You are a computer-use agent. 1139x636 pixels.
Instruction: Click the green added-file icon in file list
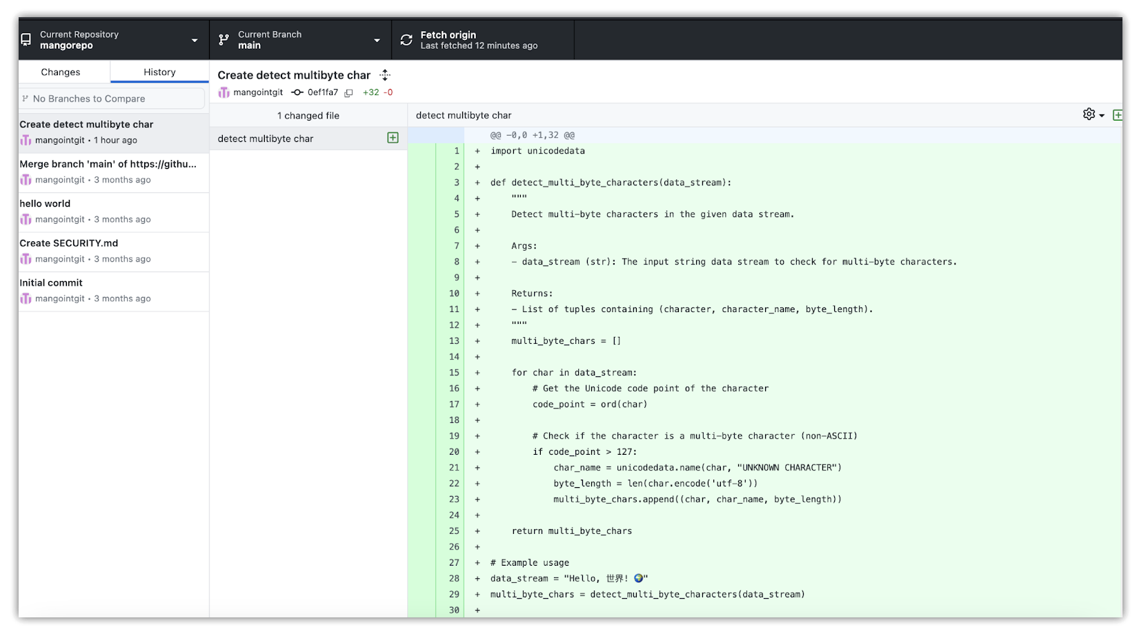(393, 138)
